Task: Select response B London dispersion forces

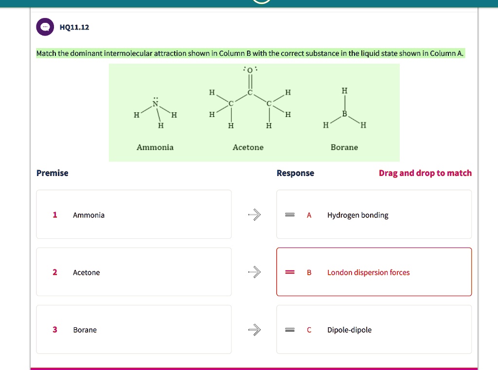Action: tap(374, 272)
